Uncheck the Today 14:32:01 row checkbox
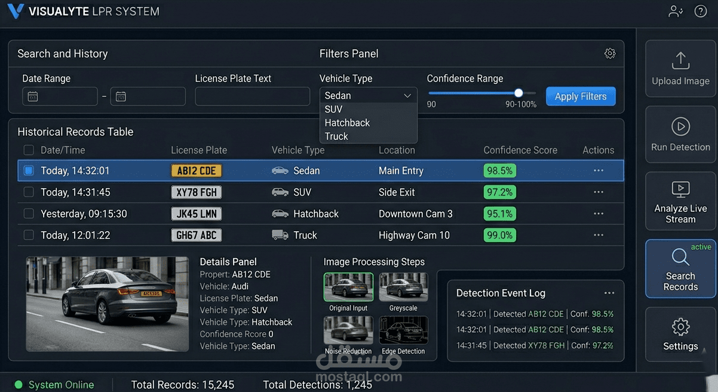The height and width of the screenshot is (392, 718). coord(28,171)
